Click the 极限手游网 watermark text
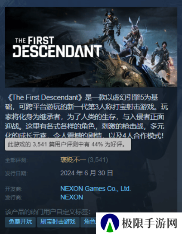 click(x=149, y=223)
